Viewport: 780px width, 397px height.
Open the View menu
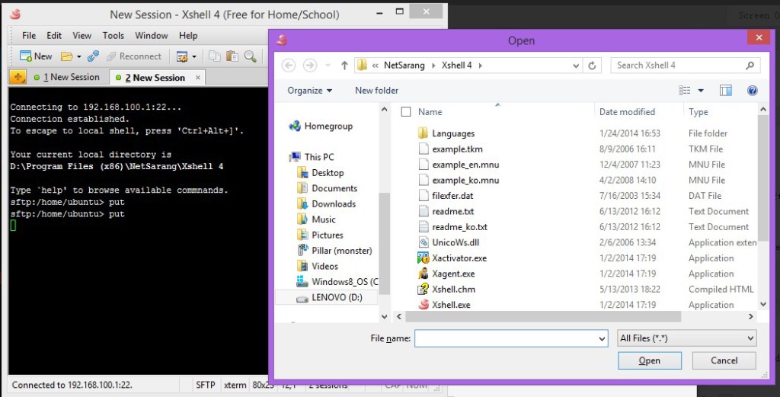coord(82,35)
